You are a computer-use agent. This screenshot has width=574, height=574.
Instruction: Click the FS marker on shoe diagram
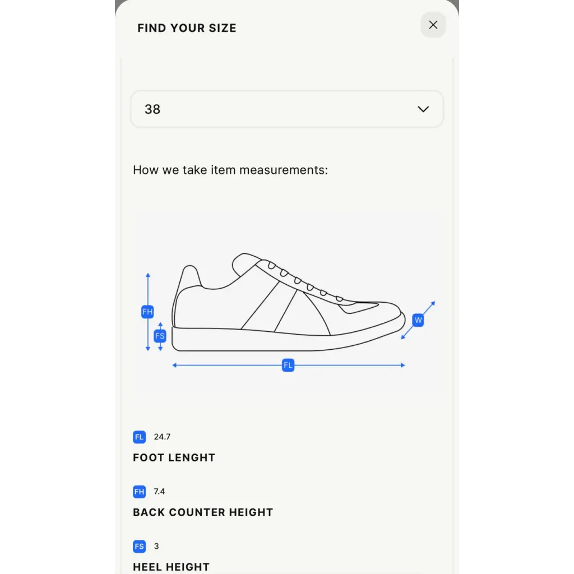point(160,336)
